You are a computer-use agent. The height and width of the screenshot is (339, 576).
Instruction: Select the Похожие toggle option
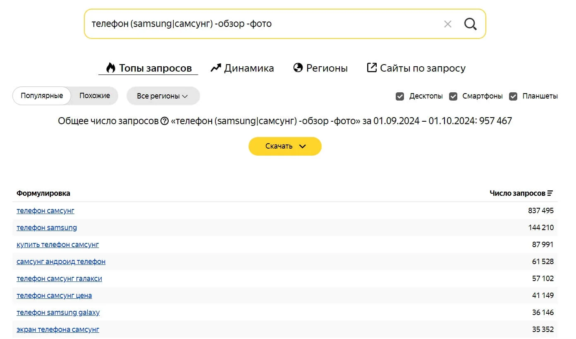tap(95, 96)
